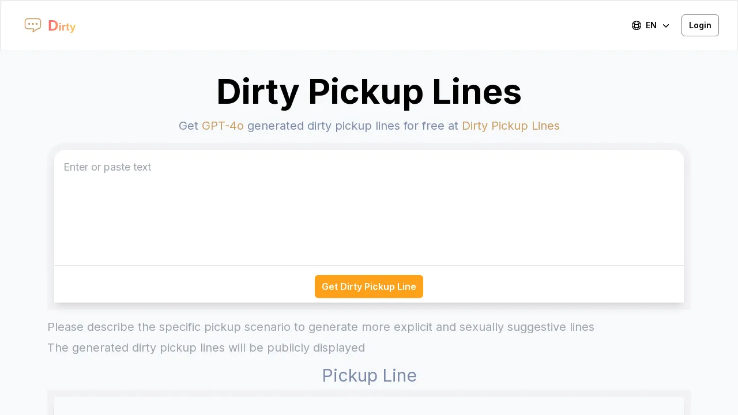Viewport: 738px width, 415px height.
Task: Click the globe language icon in the header
Action: [636, 25]
